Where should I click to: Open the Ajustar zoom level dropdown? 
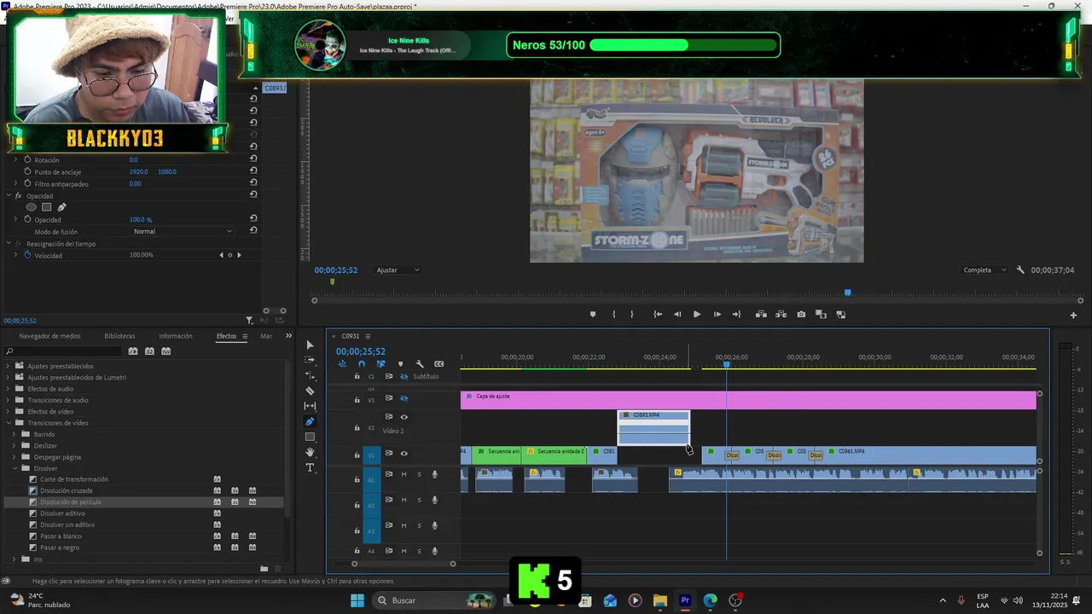pyautogui.click(x=398, y=270)
